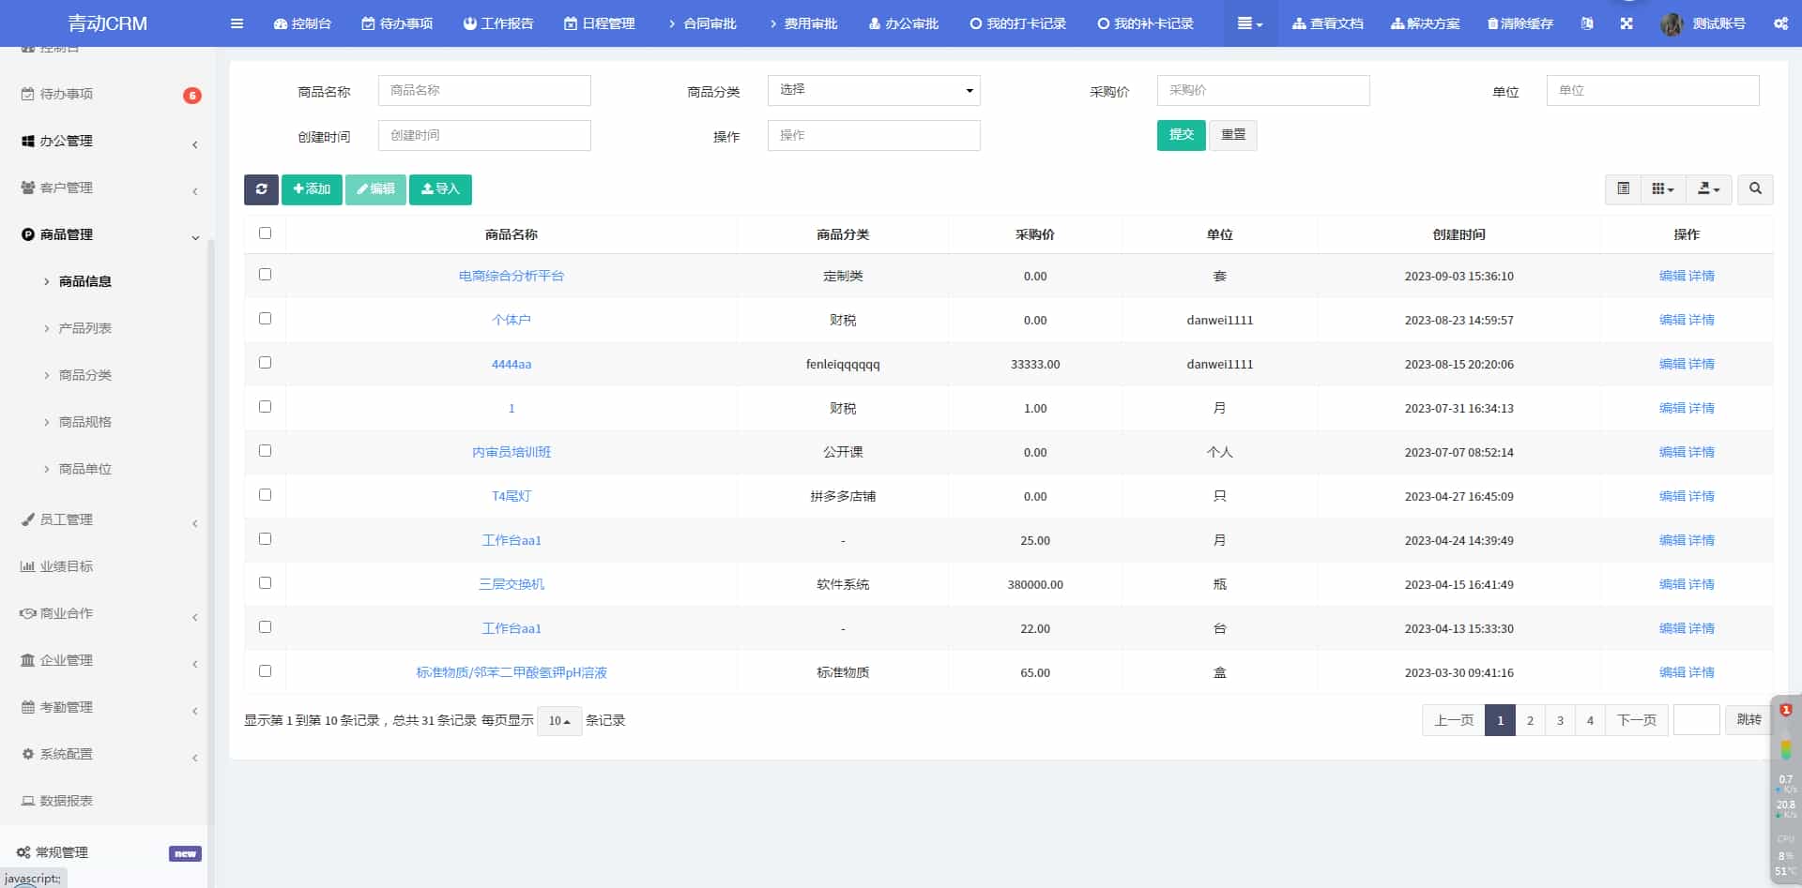The image size is (1802, 888).
Task: Click the fullscreen expand icon in header
Action: pos(1626,23)
